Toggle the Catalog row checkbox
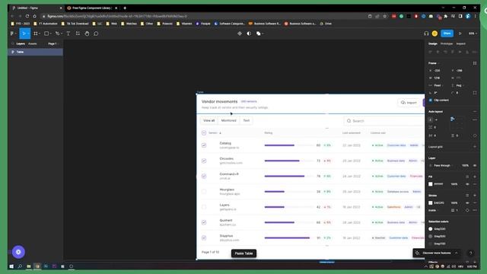This screenshot has height=274, width=487. [x=204, y=145]
